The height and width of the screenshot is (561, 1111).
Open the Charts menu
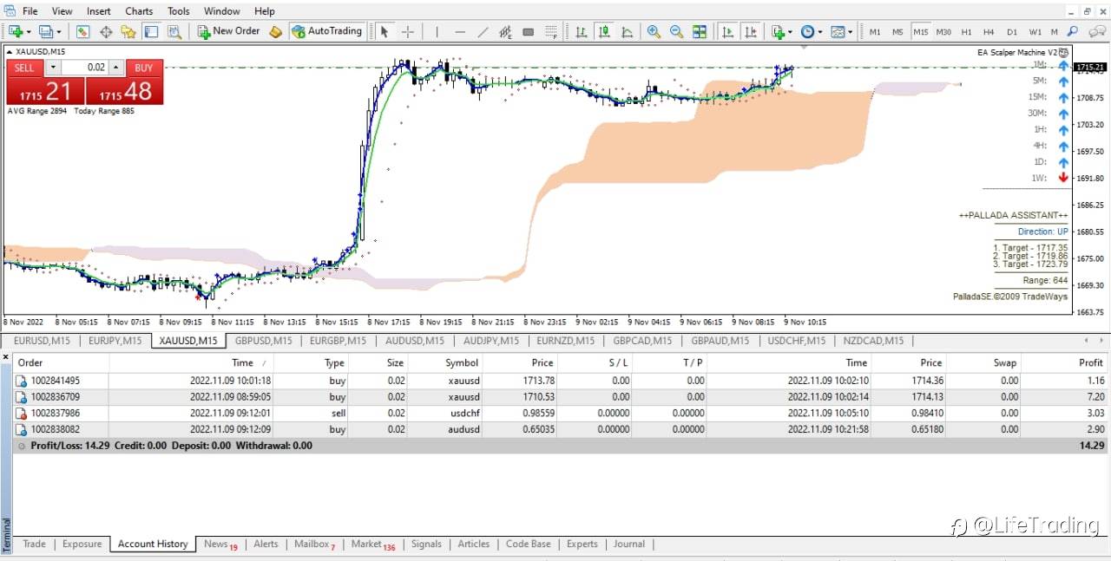(x=139, y=11)
